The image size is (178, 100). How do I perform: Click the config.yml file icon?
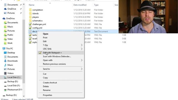point(30,28)
